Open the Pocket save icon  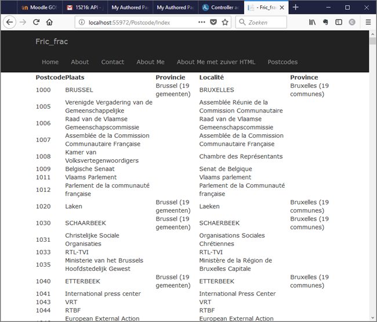coord(213,22)
